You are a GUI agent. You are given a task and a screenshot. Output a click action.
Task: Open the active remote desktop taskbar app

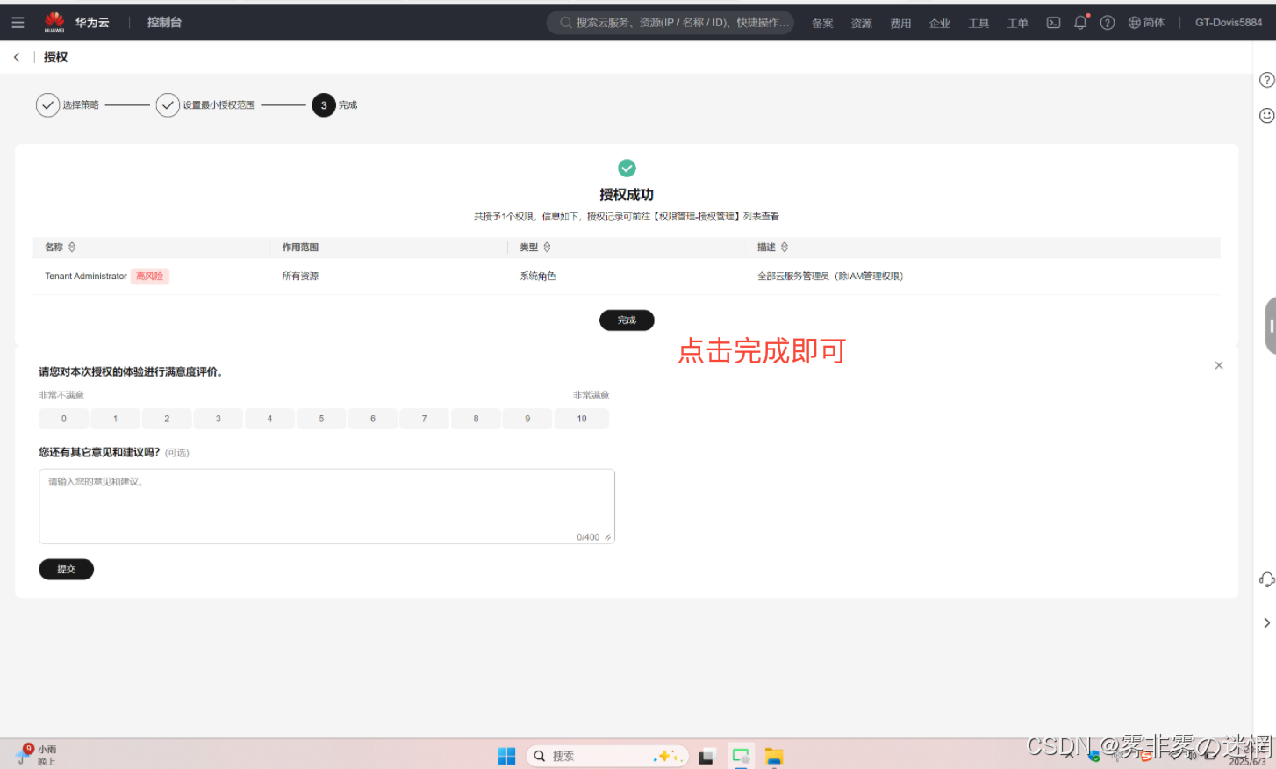741,756
